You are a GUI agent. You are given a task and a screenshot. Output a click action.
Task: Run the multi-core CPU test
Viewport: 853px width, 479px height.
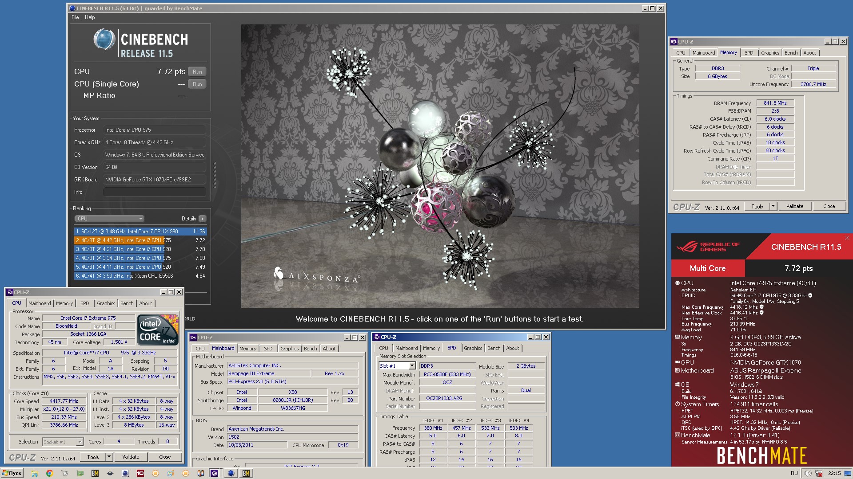pyautogui.click(x=197, y=72)
